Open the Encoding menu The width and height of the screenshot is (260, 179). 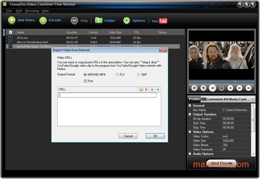(32, 11)
